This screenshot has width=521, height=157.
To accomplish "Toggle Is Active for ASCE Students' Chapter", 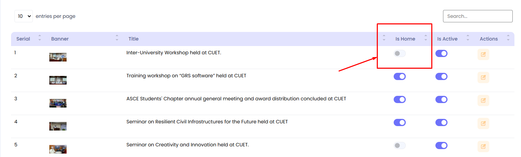I will (441, 100).
